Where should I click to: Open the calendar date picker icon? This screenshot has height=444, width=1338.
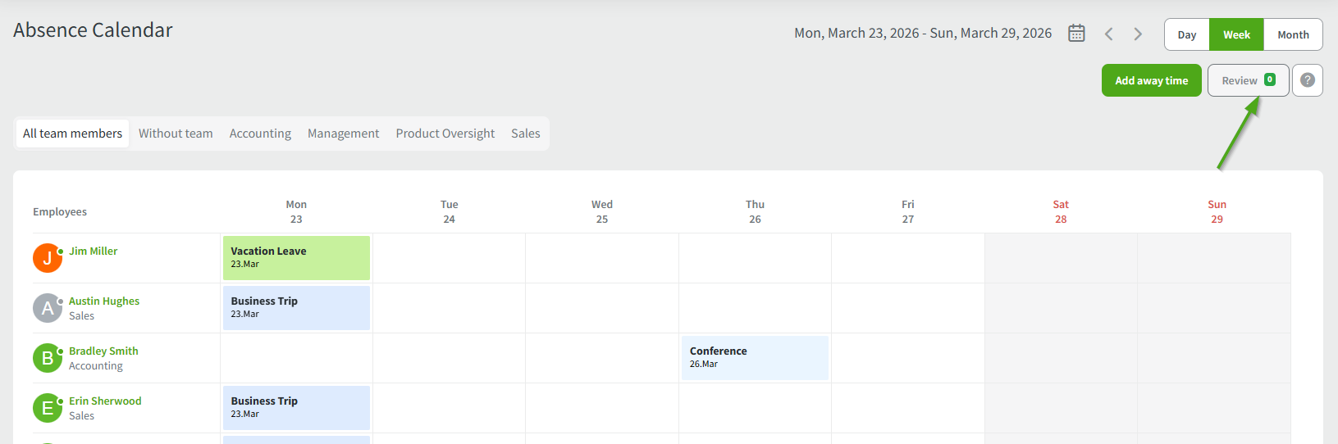coord(1076,34)
